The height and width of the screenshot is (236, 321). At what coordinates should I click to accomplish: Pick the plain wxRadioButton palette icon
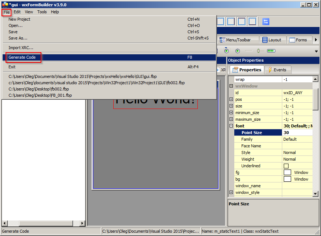point(238,51)
